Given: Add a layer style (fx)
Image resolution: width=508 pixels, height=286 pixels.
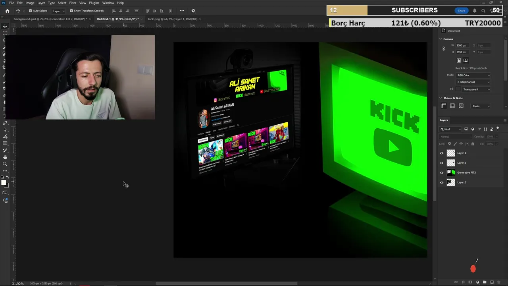Looking at the screenshot, I should [463, 282].
